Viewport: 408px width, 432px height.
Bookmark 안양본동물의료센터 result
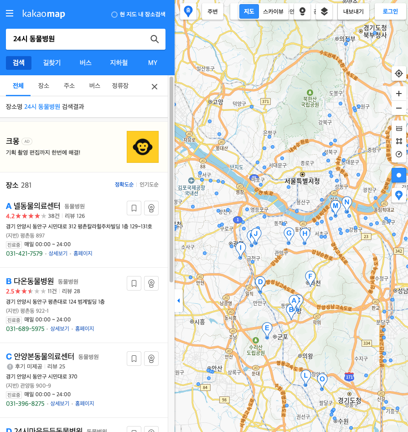134,359
